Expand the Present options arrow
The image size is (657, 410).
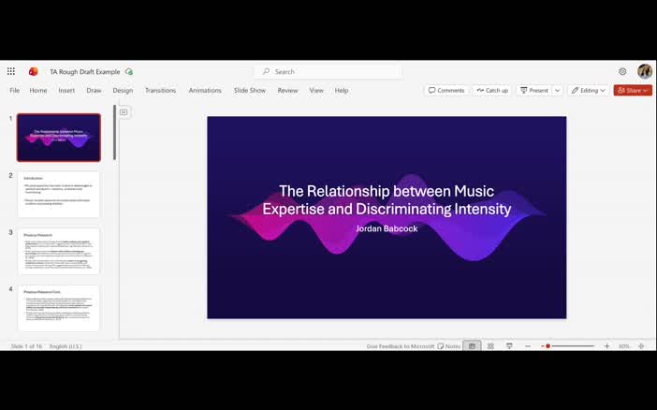coord(557,90)
